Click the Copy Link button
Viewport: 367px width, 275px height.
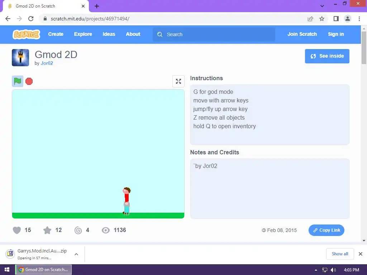coord(326,230)
